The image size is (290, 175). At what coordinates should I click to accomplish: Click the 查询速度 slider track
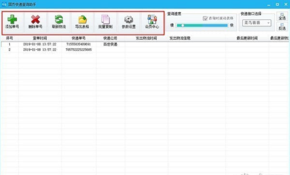pos(202,25)
